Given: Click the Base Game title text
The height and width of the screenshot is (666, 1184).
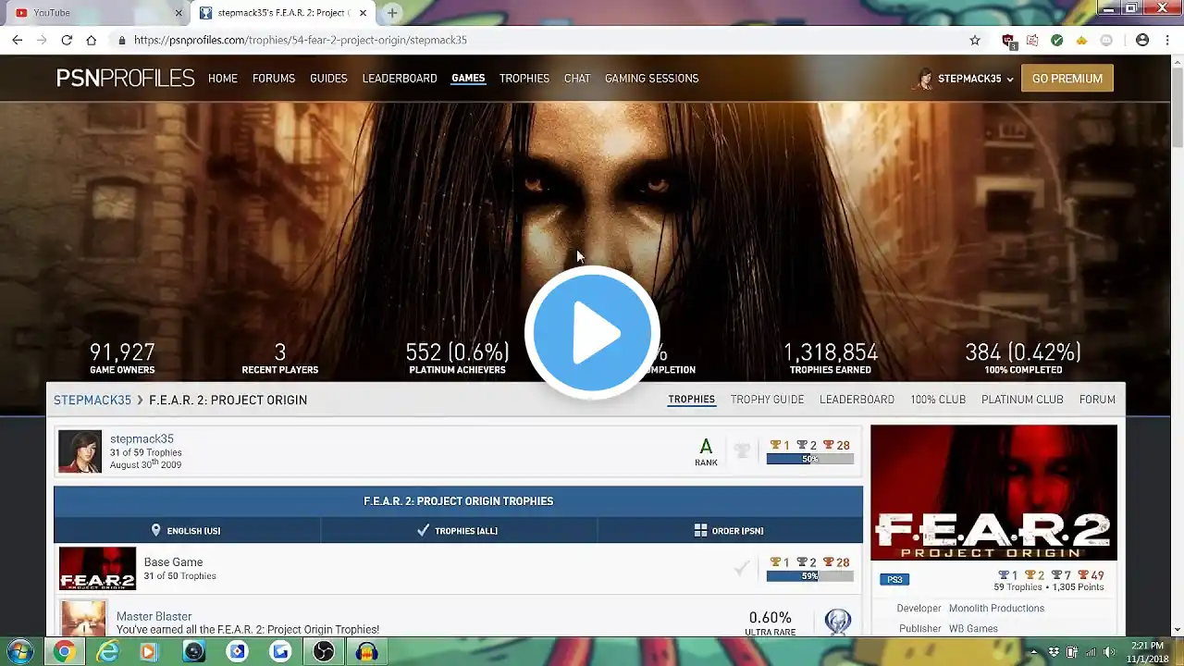Looking at the screenshot, I should [173, 562].
